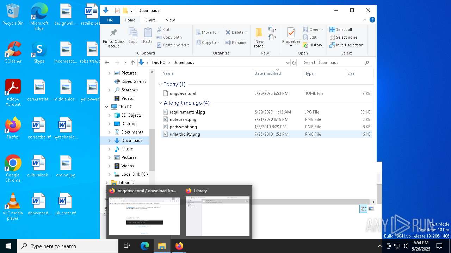Image resolution: width=451 pixels, height=253 pixels.
Task: Click the Up one level arrow
Action: click(132, 63)
